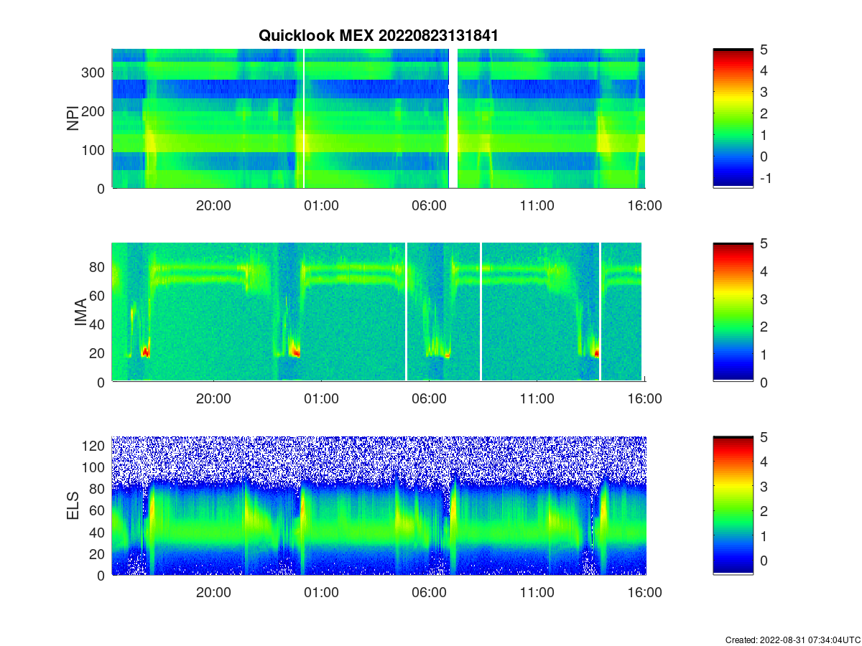Click the ELS panel's color scale bar
862x646 pixels.
[733, 506]
